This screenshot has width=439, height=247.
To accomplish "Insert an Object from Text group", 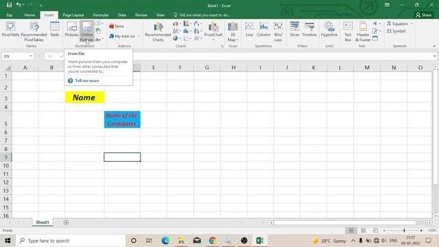I will [375, 38].
